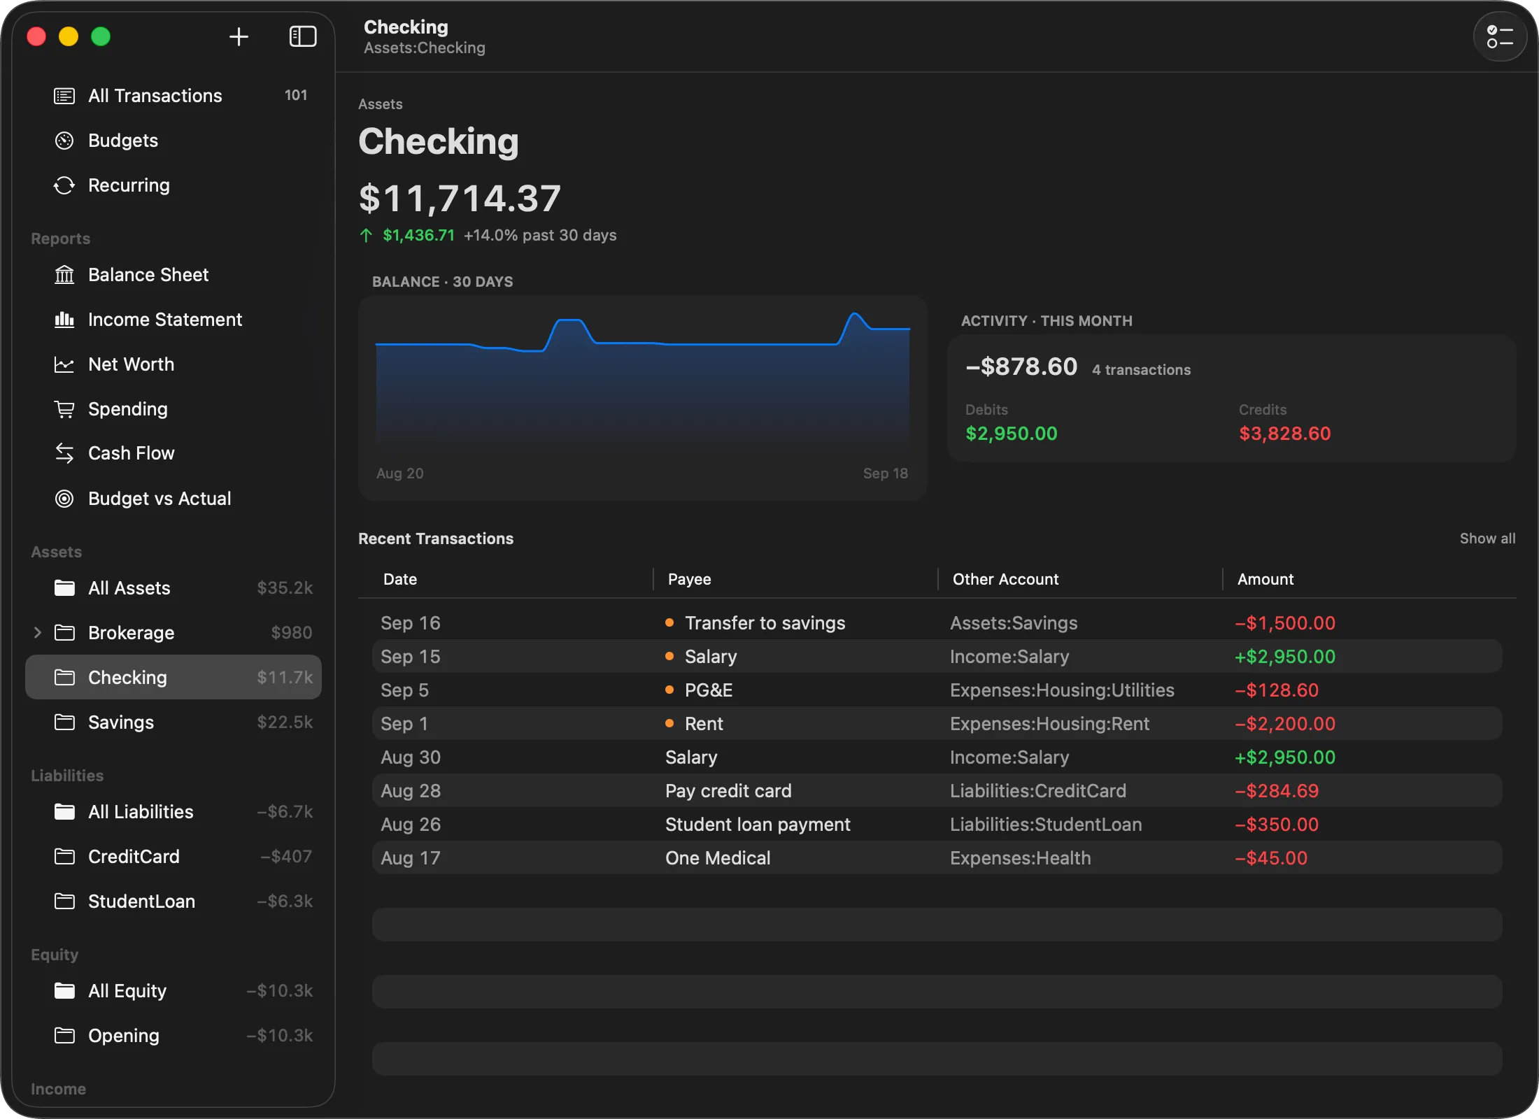1539x1119 pixels.
Task: Click the Assets breadcrumb above Checking
Action: [381, 104]
